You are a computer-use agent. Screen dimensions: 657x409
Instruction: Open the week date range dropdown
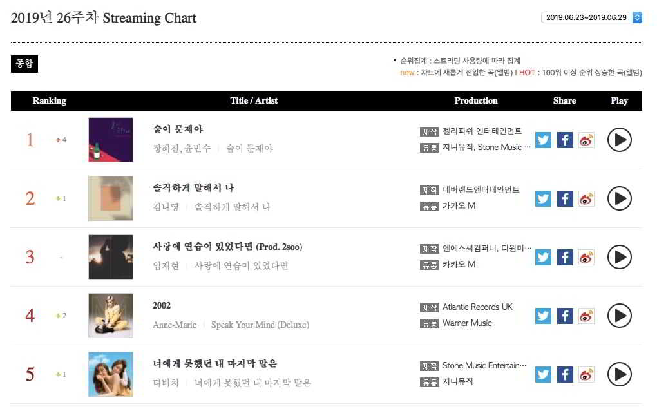591,17
